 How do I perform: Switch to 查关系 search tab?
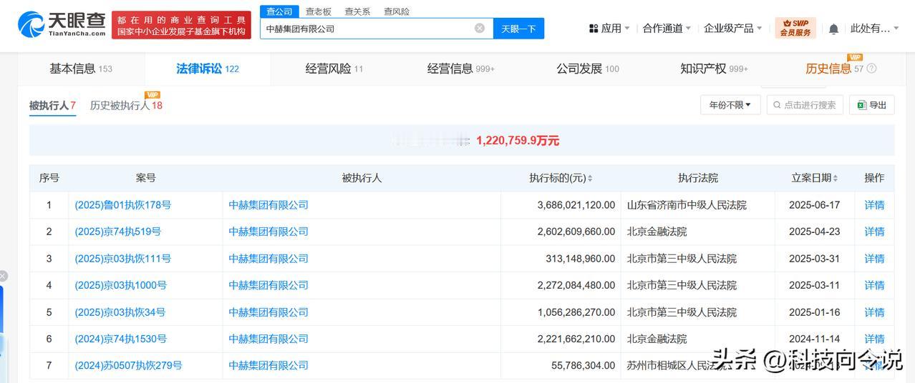click(357, 11)
